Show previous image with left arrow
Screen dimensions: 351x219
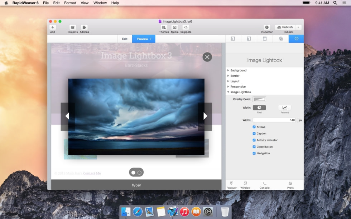pyautogui.click(x=67, y=116)
